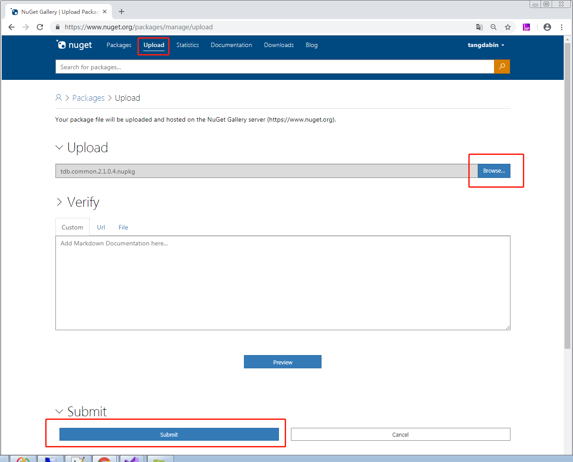This screenshot has width=573, height=462.
Task: Go back to the previous page
Action: (x=12, y=27)
